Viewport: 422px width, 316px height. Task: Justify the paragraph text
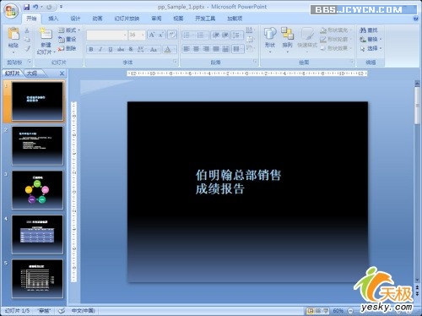coord(216,49)
